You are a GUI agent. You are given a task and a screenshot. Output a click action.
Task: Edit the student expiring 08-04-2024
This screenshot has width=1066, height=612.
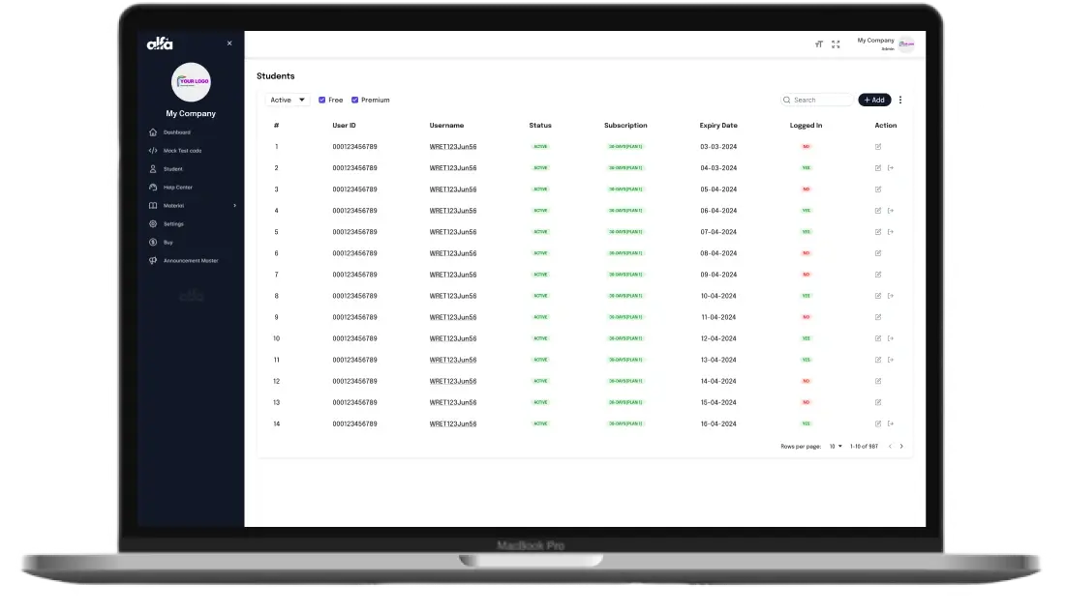877,253
